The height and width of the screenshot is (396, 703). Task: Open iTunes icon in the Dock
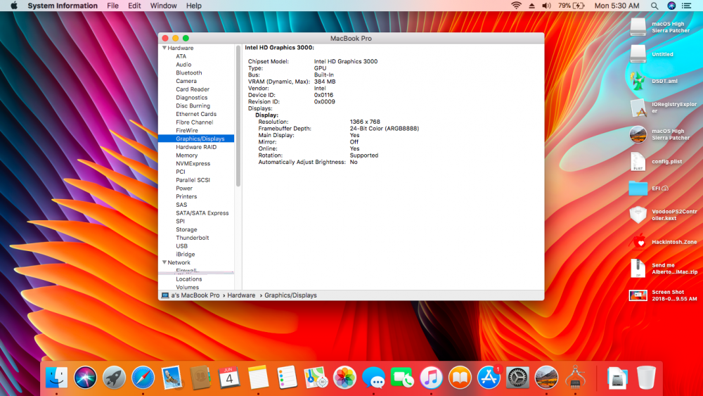431,377
